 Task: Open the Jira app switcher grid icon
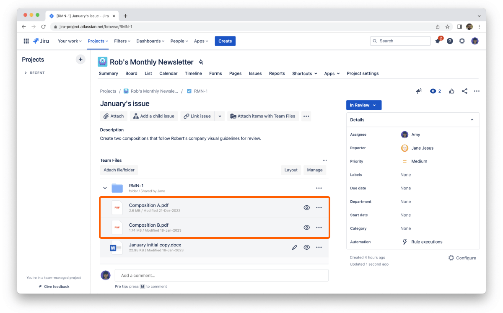point(26,41)
